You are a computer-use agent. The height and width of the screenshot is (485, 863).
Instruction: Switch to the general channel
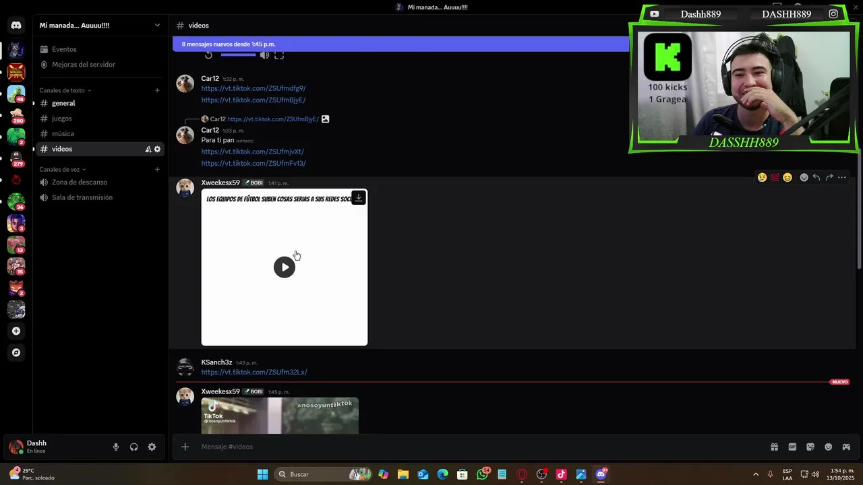(x=100, y=103)
